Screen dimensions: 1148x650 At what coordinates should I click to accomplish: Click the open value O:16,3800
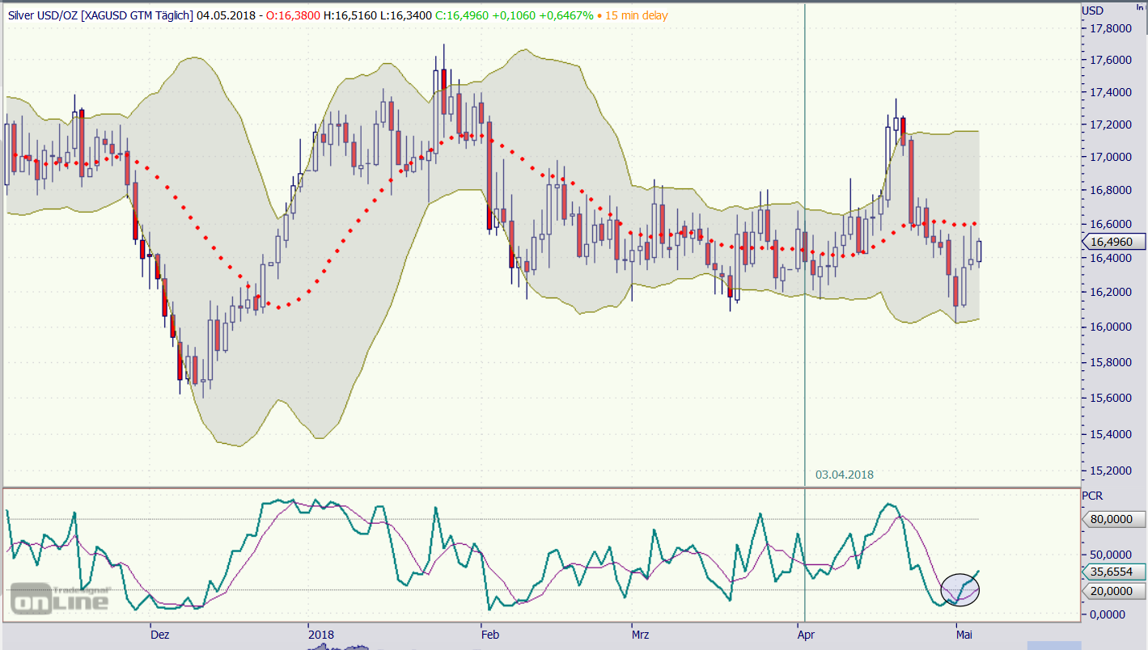coord(293,15)
